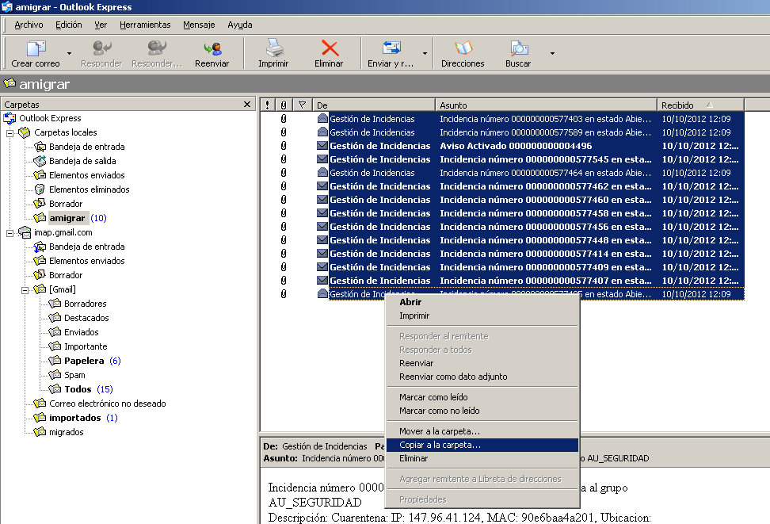This screenshot has width=770, height=524.
Task: Open the Destacados folder
Action: (x=86, y=318)
